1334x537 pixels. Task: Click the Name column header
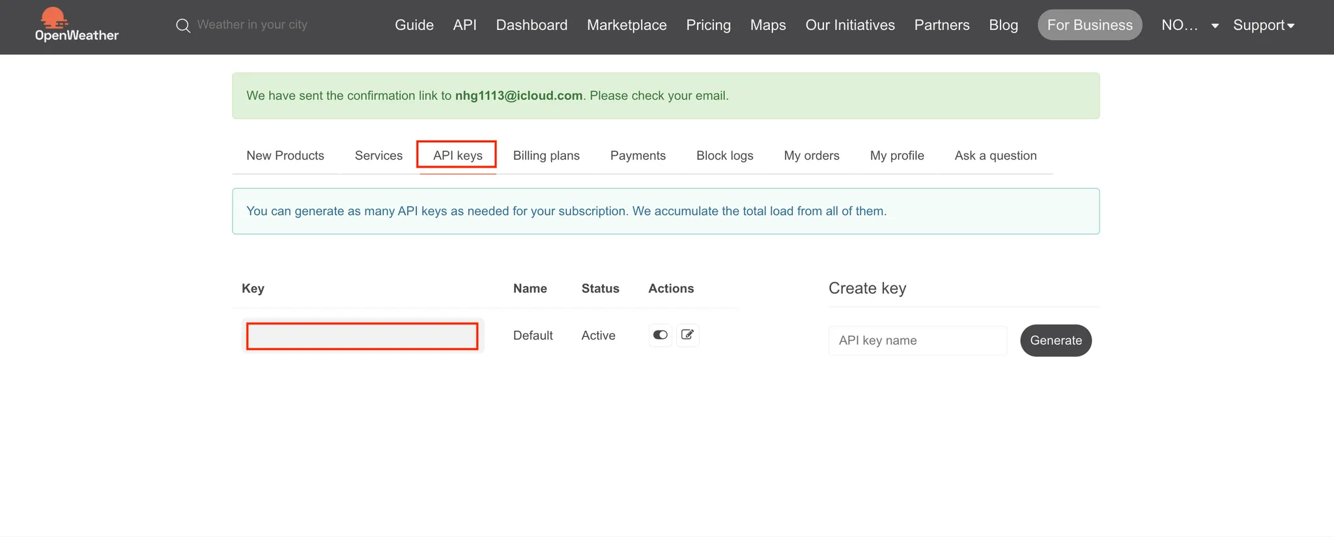coord(530,289)
